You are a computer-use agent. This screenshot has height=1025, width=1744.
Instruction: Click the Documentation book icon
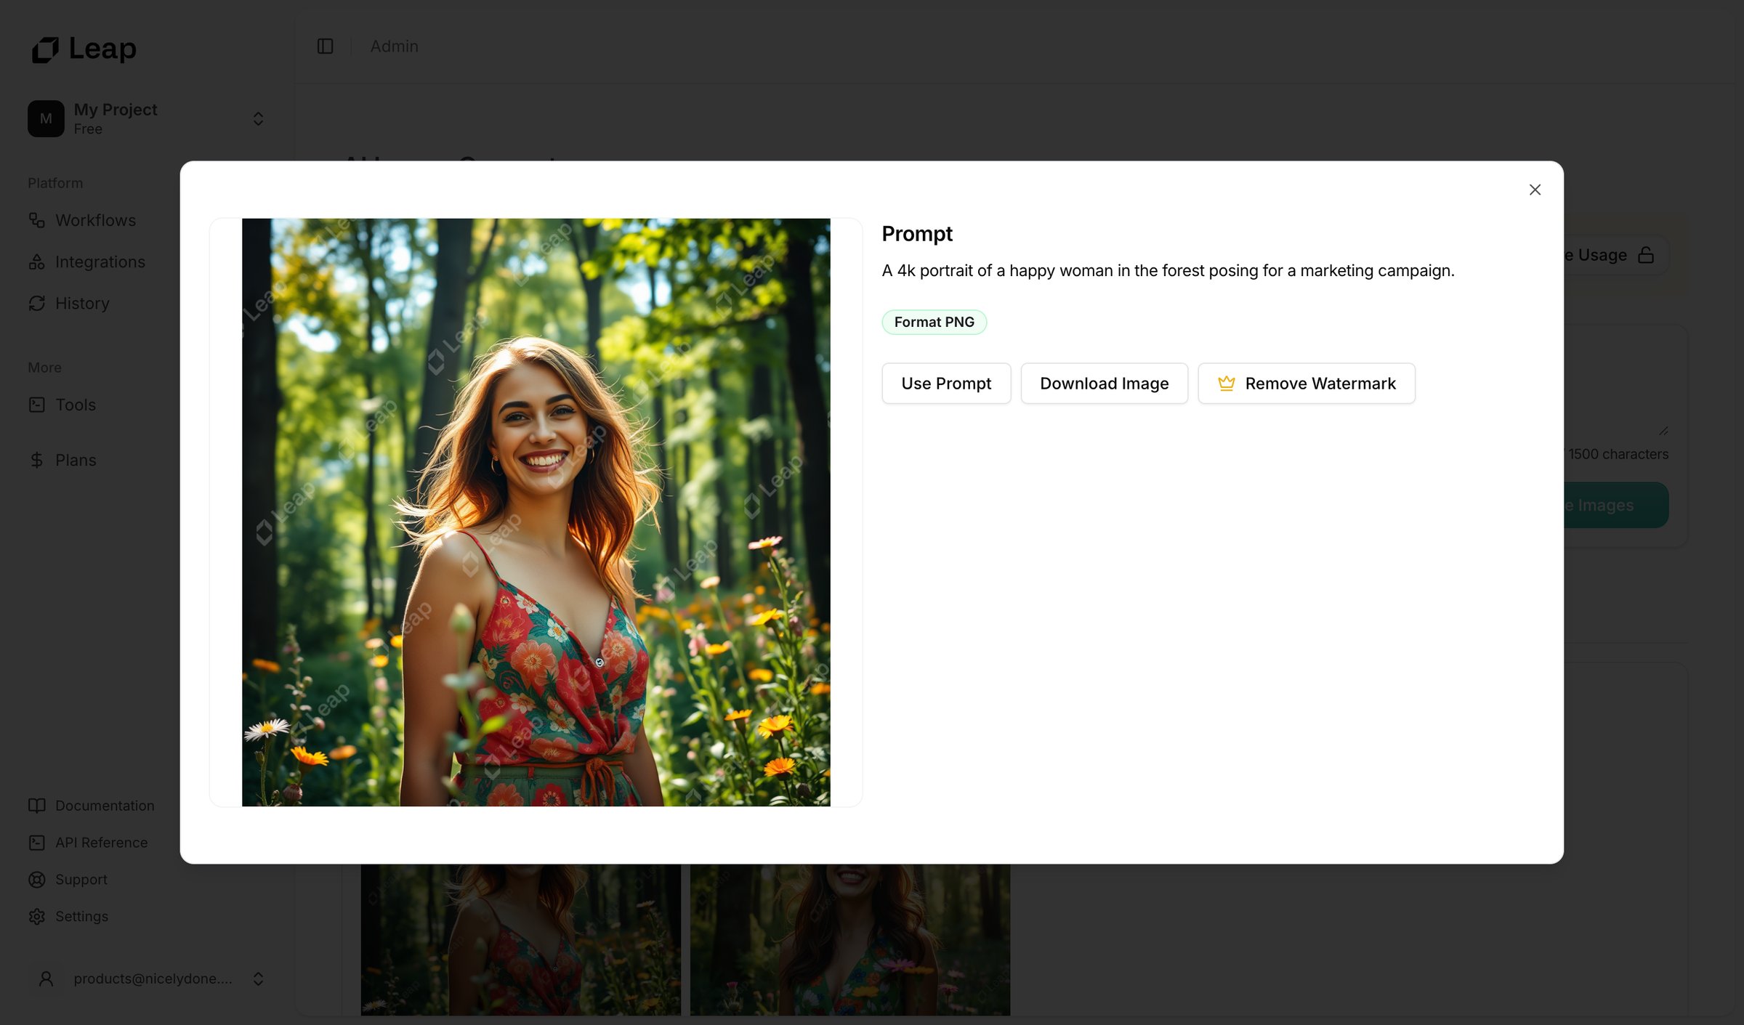tap(37, 806)
